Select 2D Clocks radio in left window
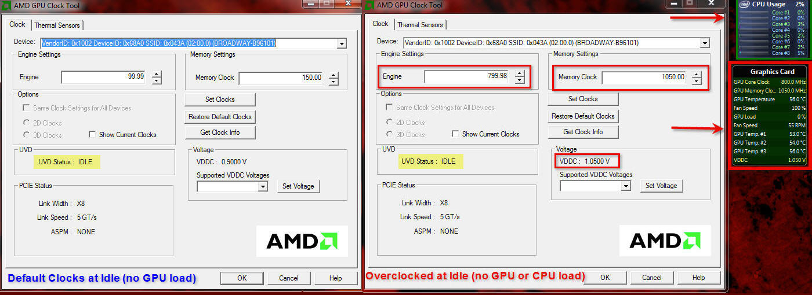Screen dimensions: 812x295 (x=27, y=123)
